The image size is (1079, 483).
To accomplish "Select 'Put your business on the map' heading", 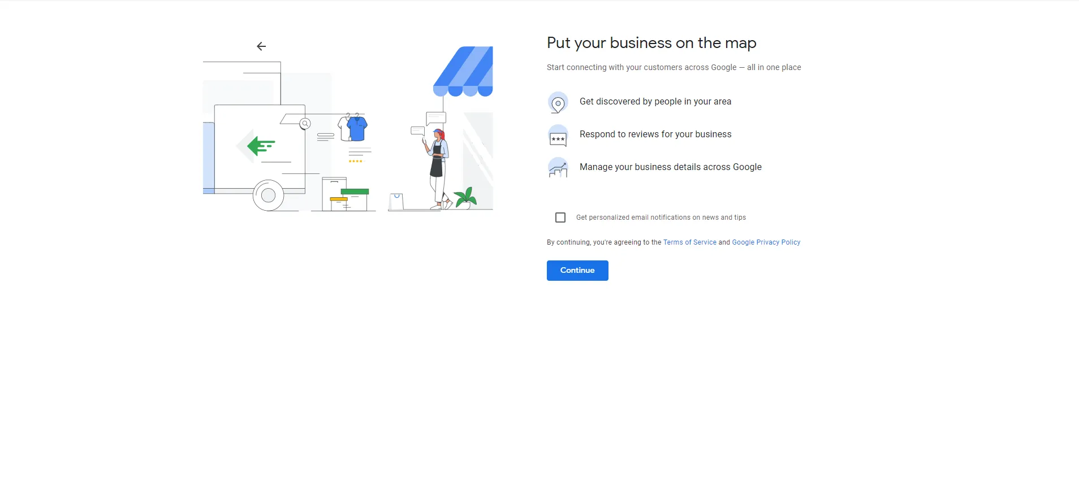I will click(x=651, y=43).
